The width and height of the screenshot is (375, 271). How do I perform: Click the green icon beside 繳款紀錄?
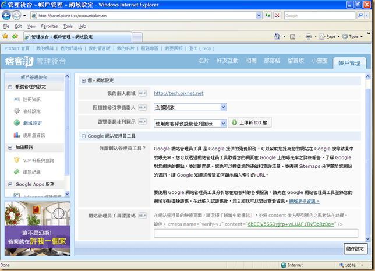tap(16, 171)
